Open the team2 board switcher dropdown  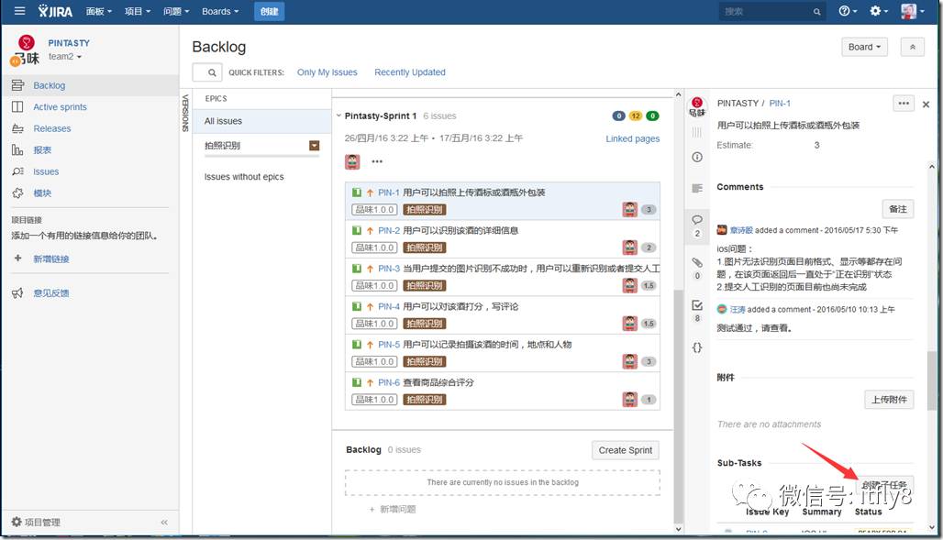65,57
